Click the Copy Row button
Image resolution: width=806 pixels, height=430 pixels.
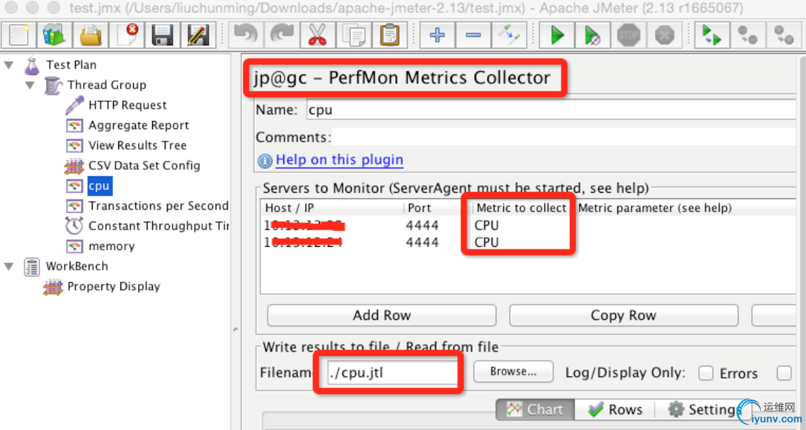pos(623,315)
